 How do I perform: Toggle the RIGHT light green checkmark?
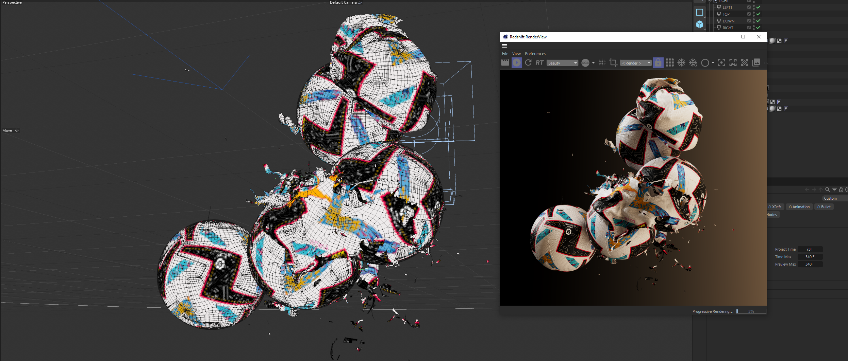[758, 28]
